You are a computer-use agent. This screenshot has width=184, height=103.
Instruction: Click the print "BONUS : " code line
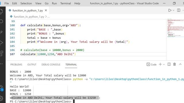(x=46, y=34)
